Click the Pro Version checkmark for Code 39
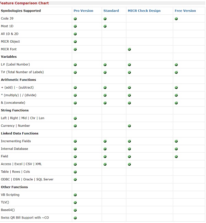Viewport: 206px width, 223px height. [75, 19]
